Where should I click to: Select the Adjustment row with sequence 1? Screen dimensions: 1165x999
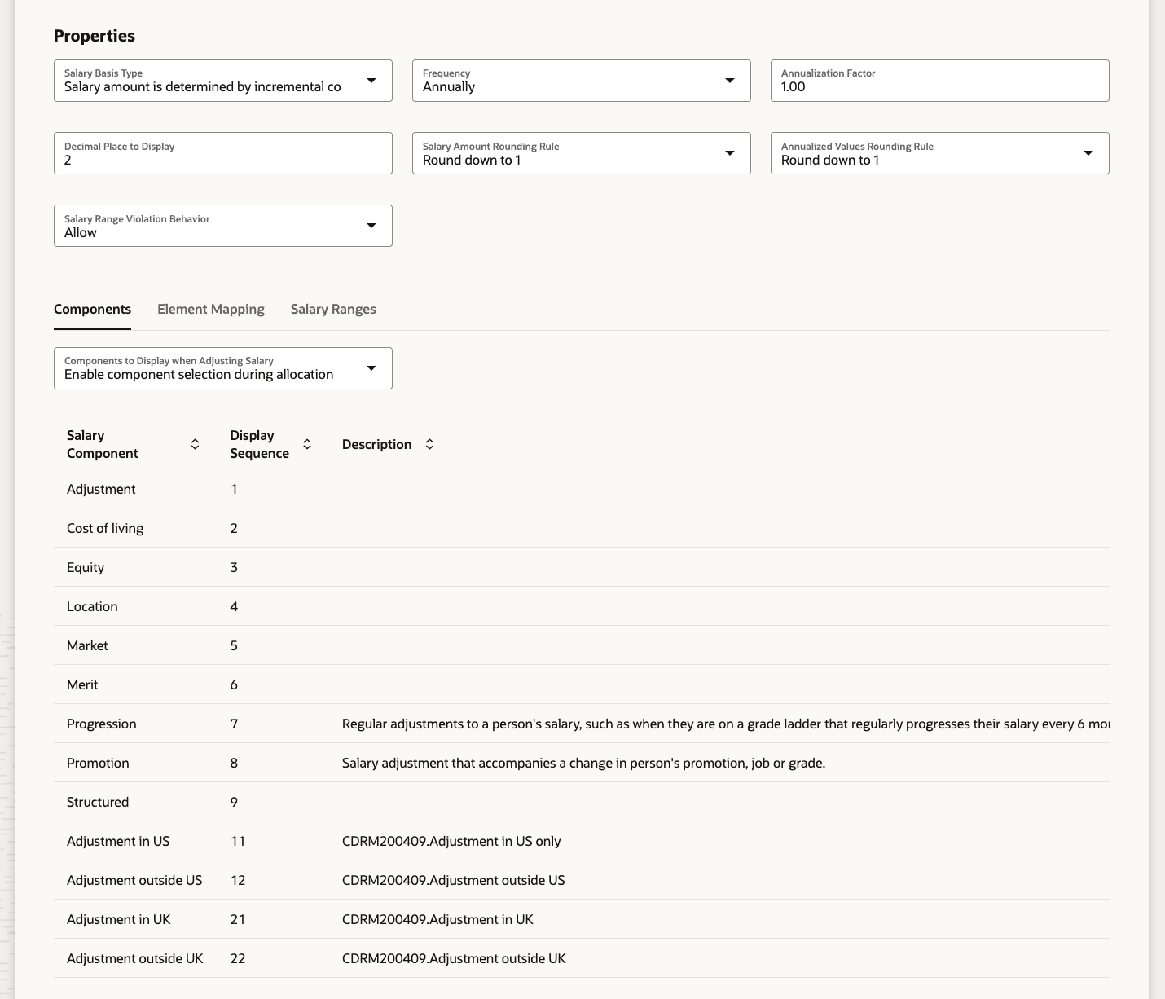(582, 489)
